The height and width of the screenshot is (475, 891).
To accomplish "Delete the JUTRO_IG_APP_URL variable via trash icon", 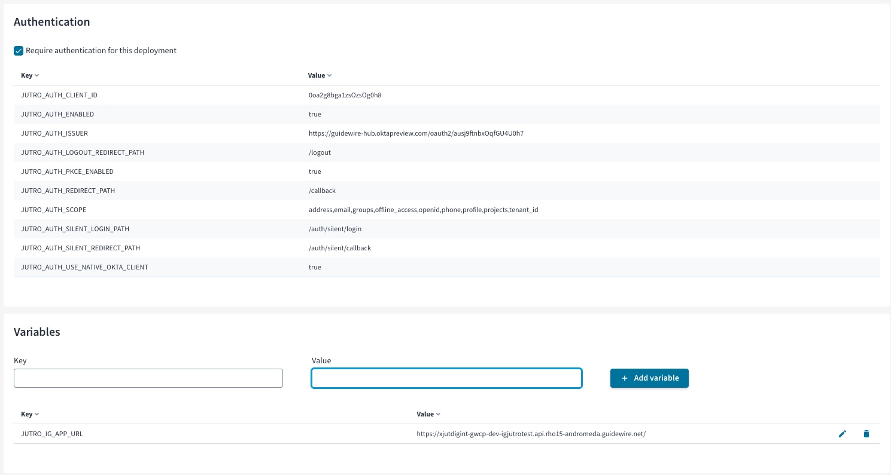I will 866,434.
